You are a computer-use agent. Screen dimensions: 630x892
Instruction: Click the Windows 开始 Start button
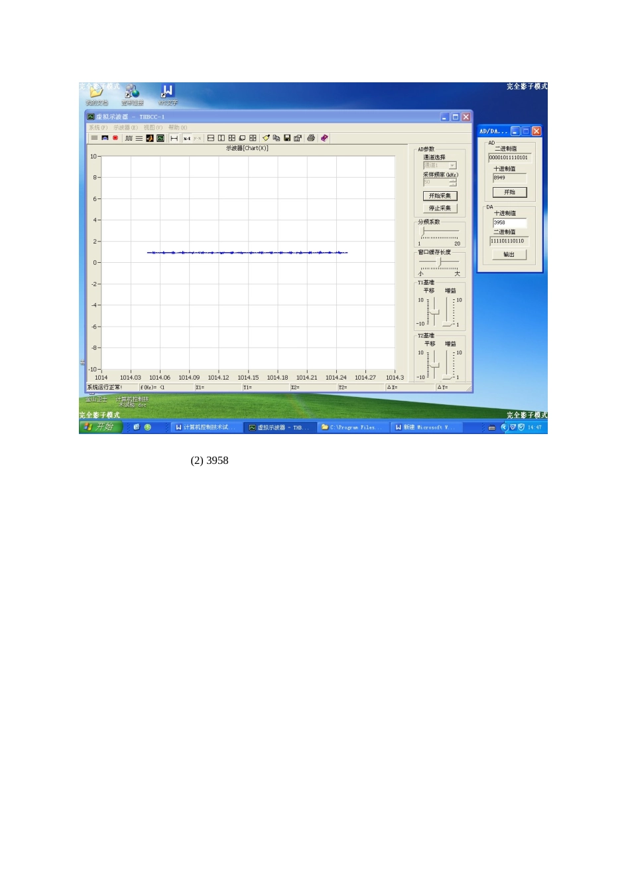[100, 427]
